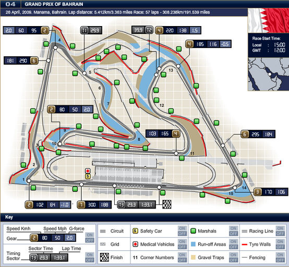Turn Corner Numbers display ON
The image size is (289, 267).
tap(182, 254)
